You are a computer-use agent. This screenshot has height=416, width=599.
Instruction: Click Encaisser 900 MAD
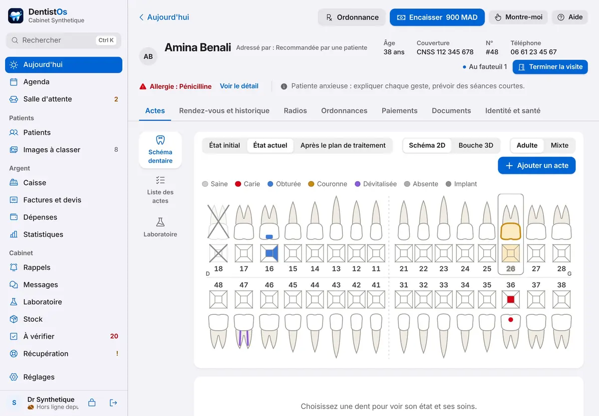(437, 17)
